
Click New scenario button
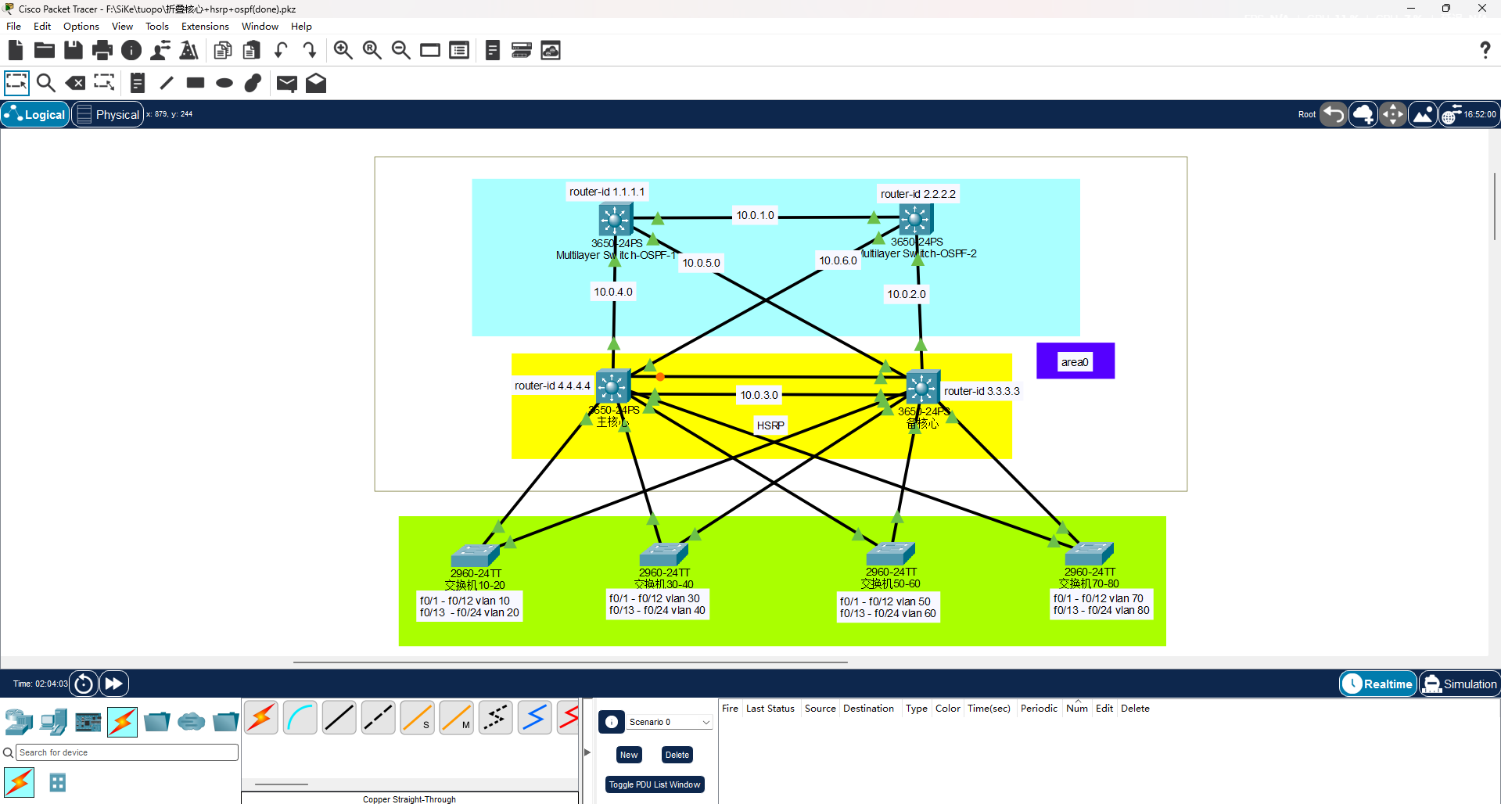point(629,755)
